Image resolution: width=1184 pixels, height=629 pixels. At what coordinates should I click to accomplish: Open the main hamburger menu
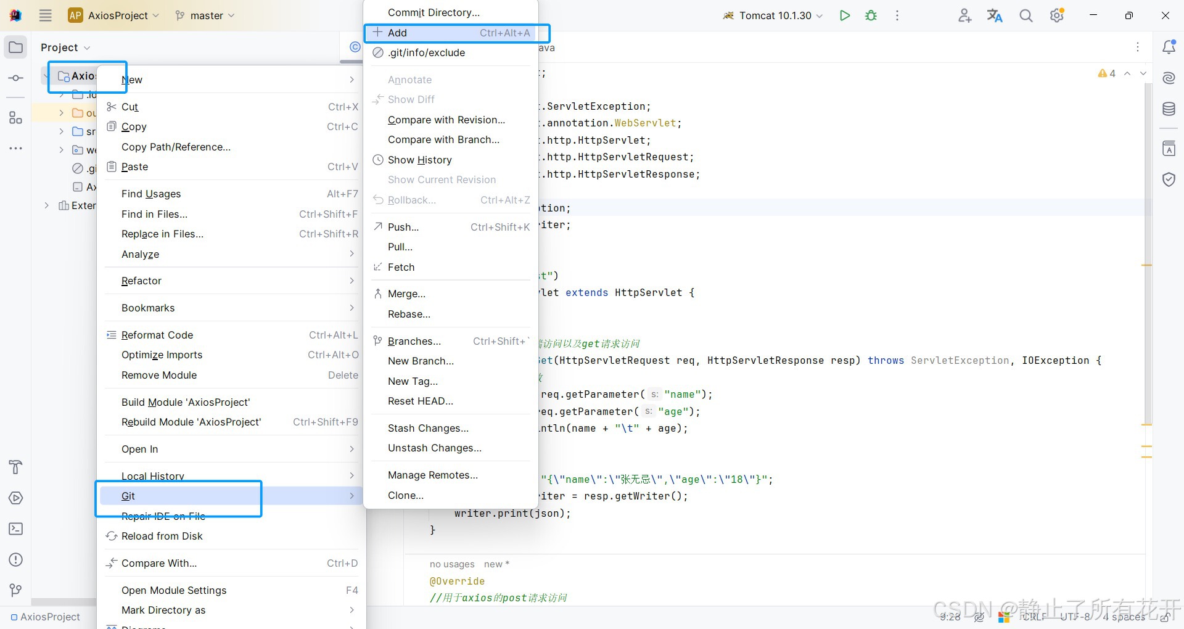click(46, 15)
